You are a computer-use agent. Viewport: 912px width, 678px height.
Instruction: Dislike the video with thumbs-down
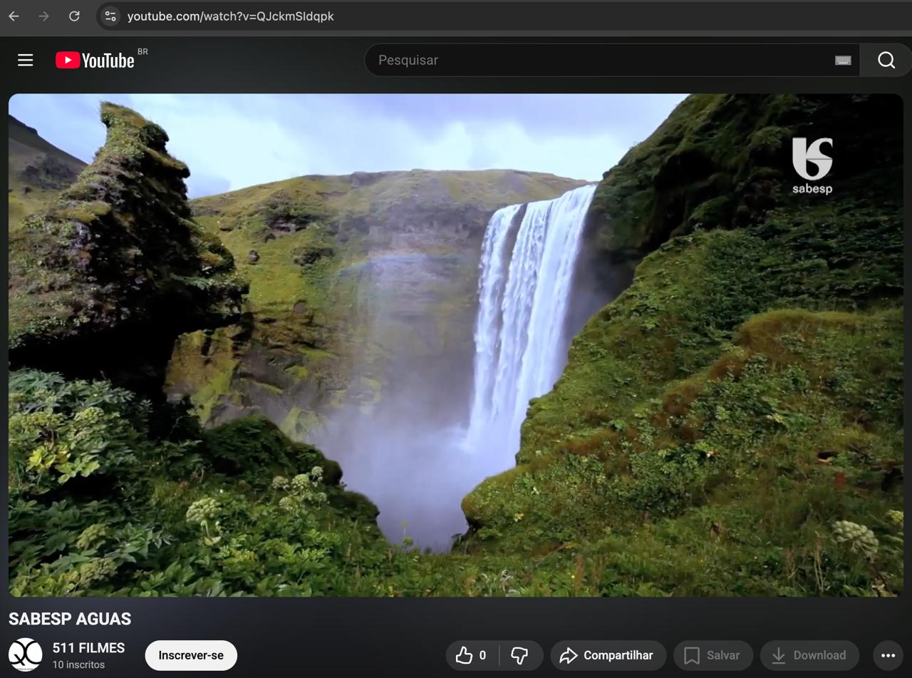point(520,655)
